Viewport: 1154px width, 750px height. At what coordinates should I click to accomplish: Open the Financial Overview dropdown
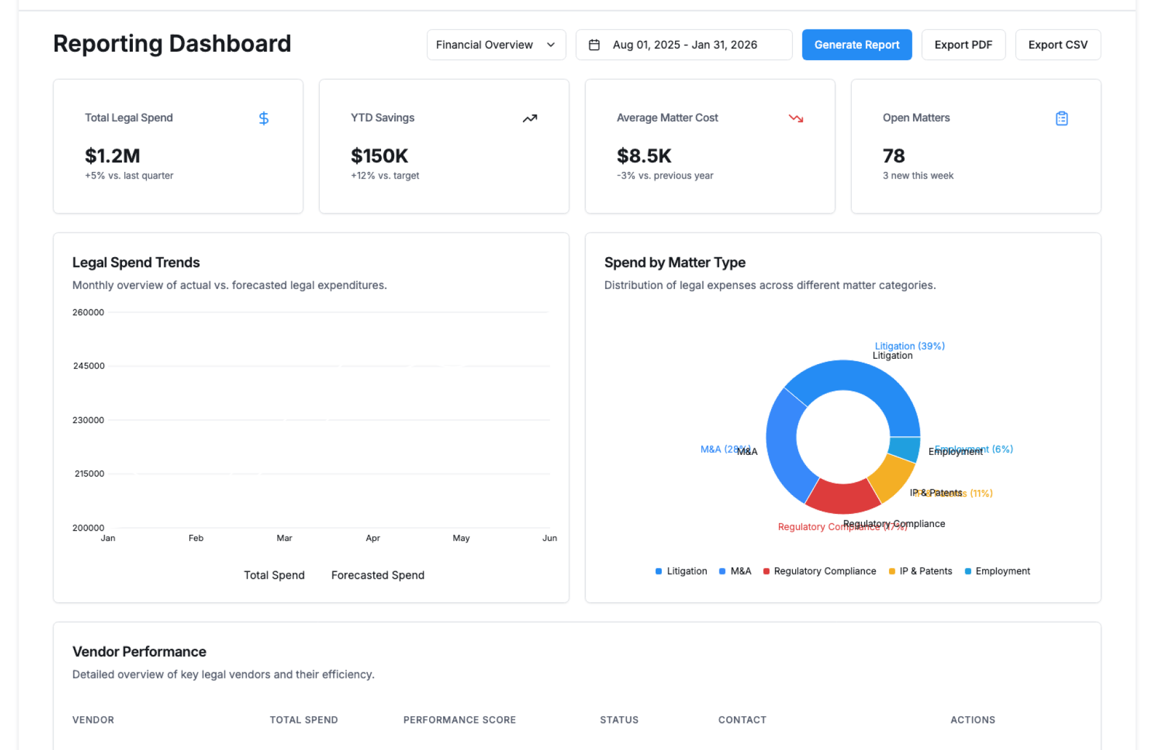click(x=484, y=45)
